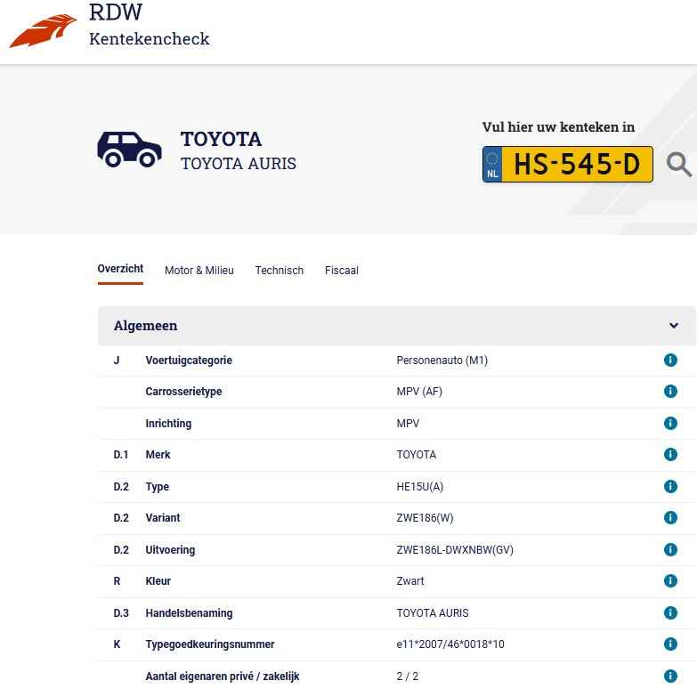Screen dimensions: 697x697
Task: Switch to the Motor & Milieu tab
Action: click(x=199, y=271)
